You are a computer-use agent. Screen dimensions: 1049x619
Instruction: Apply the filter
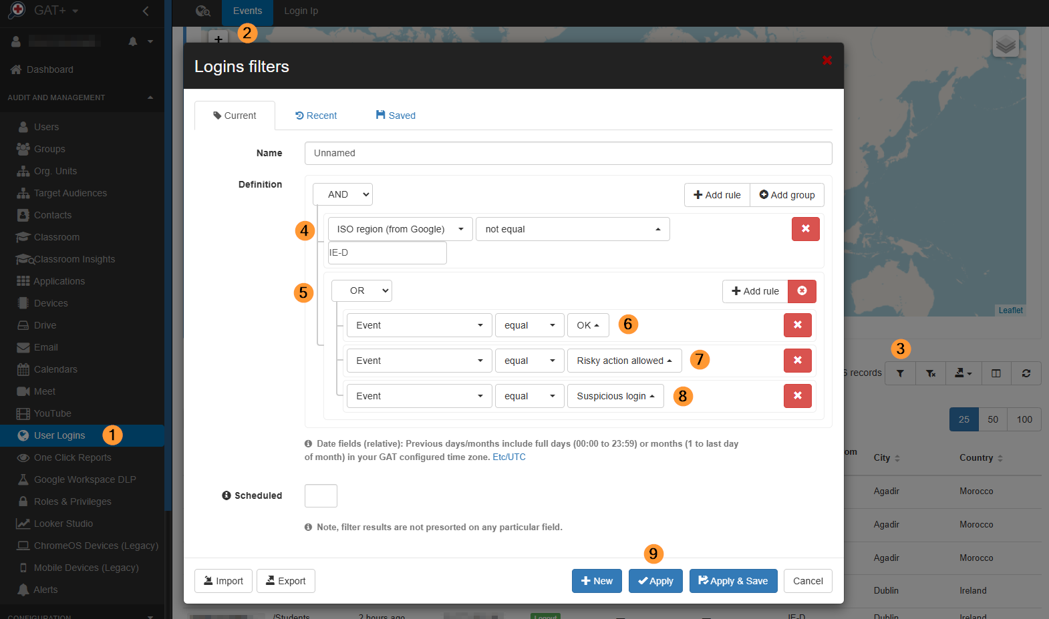click(x=655, y=581)
